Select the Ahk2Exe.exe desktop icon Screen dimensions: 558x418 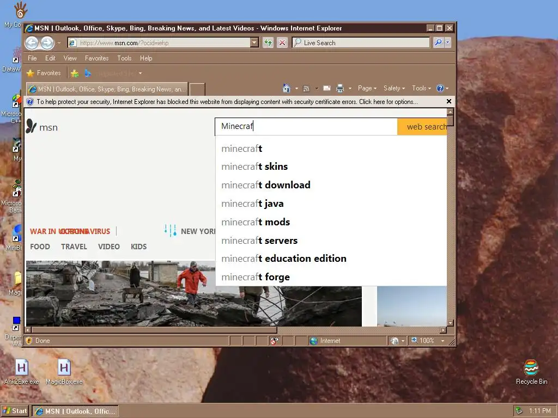coord(21,372)
